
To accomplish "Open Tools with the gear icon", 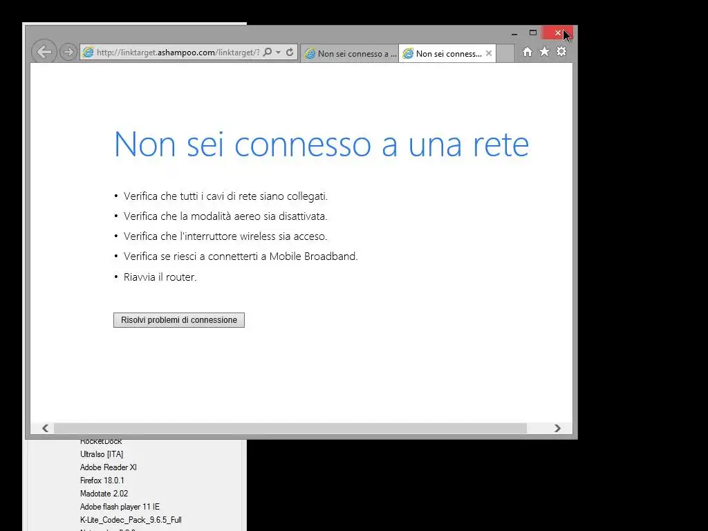I will tap(561, 51).
